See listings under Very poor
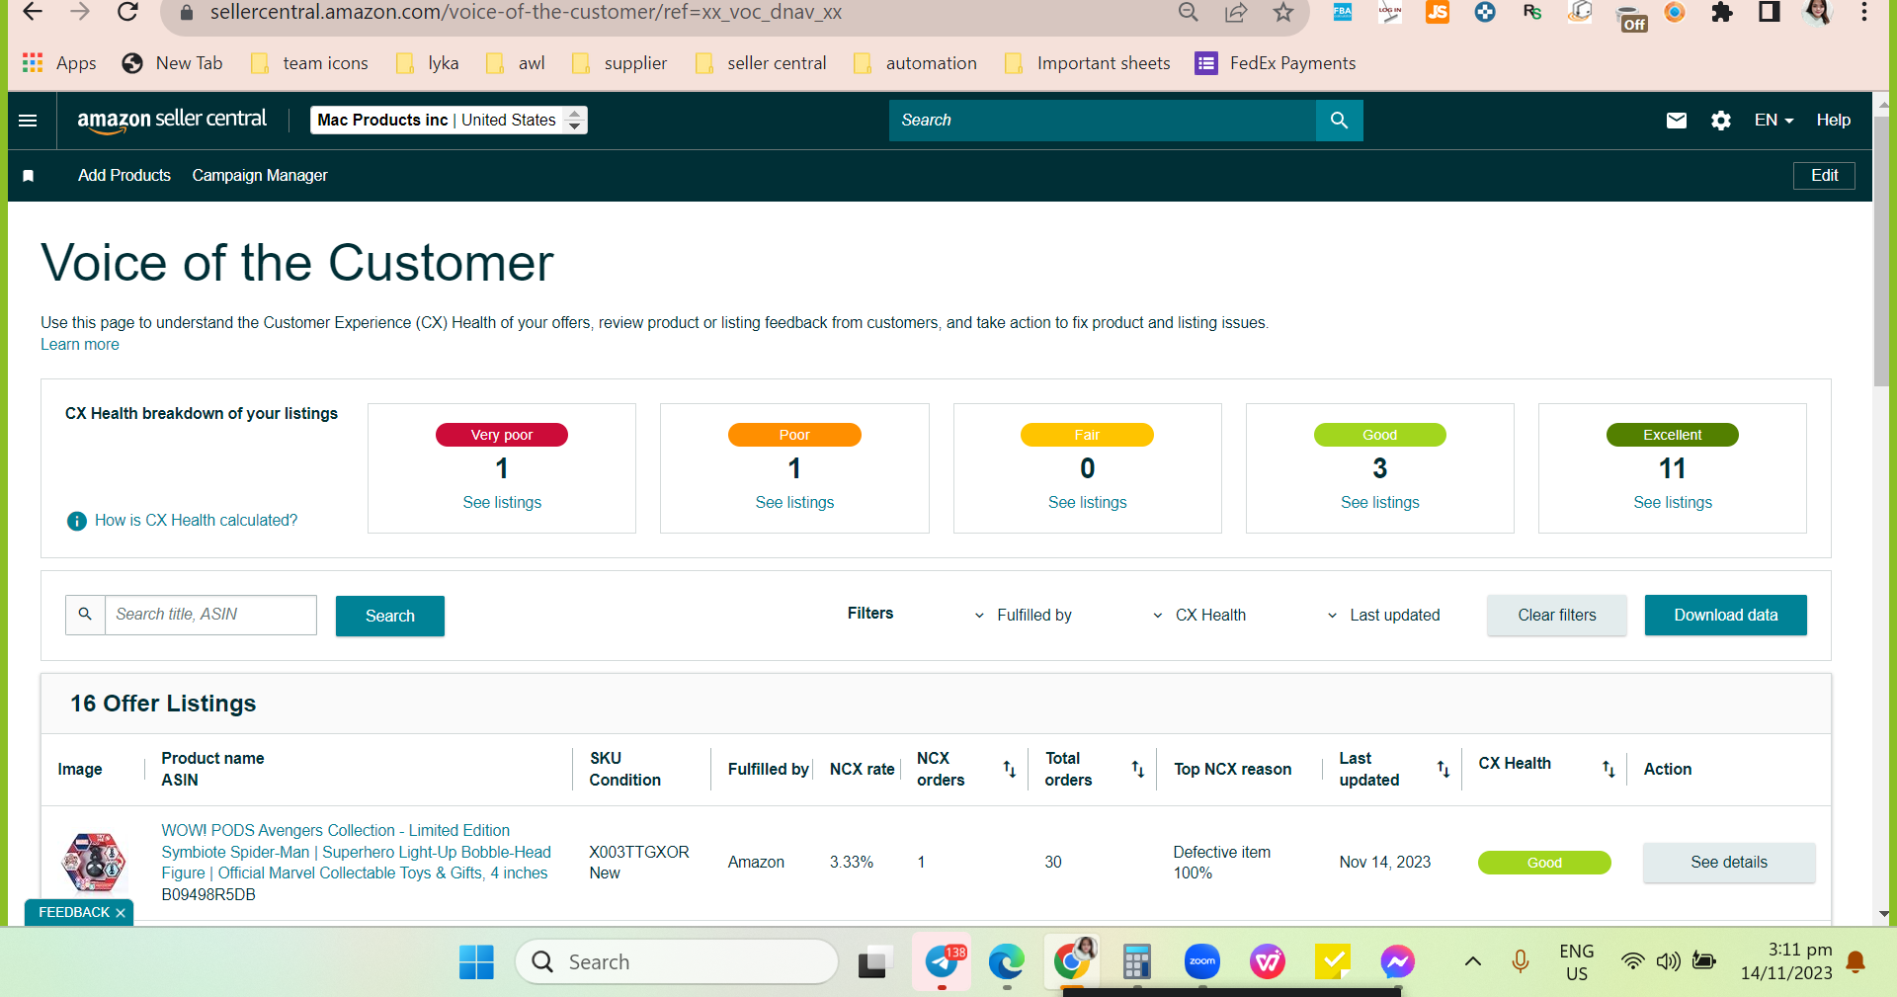This screenshot has width=1897, height=997. tap(502, 503)
